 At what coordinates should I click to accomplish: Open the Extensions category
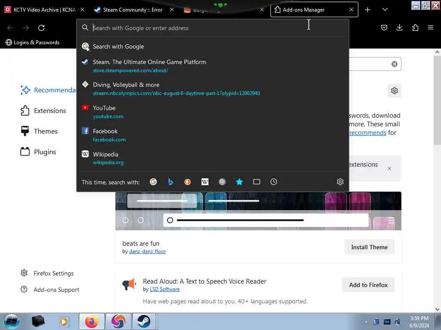point(43,110)
